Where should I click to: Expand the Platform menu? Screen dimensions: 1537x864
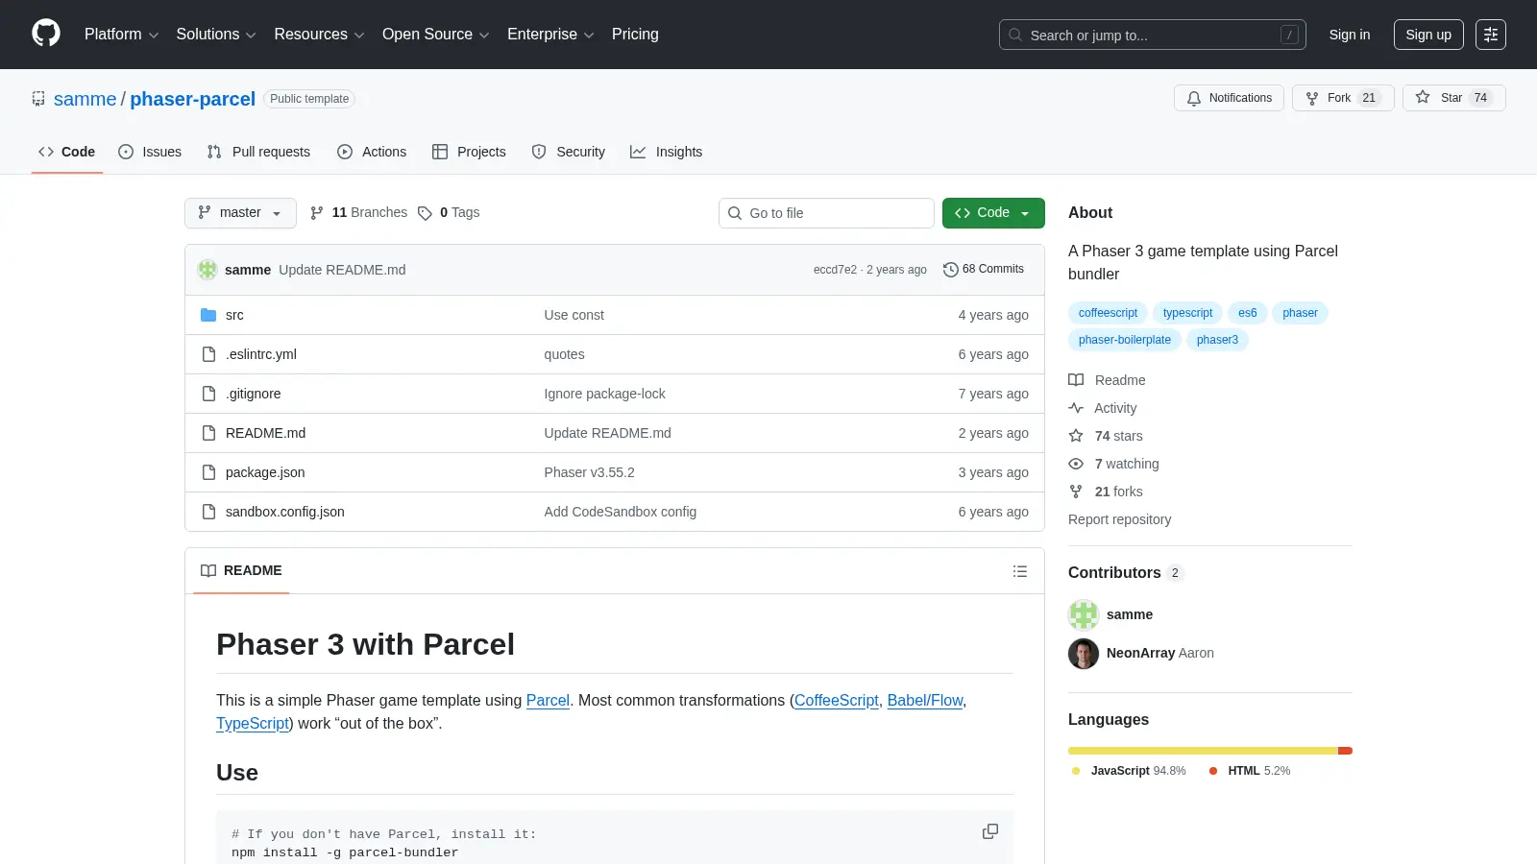tap(121, 35)
